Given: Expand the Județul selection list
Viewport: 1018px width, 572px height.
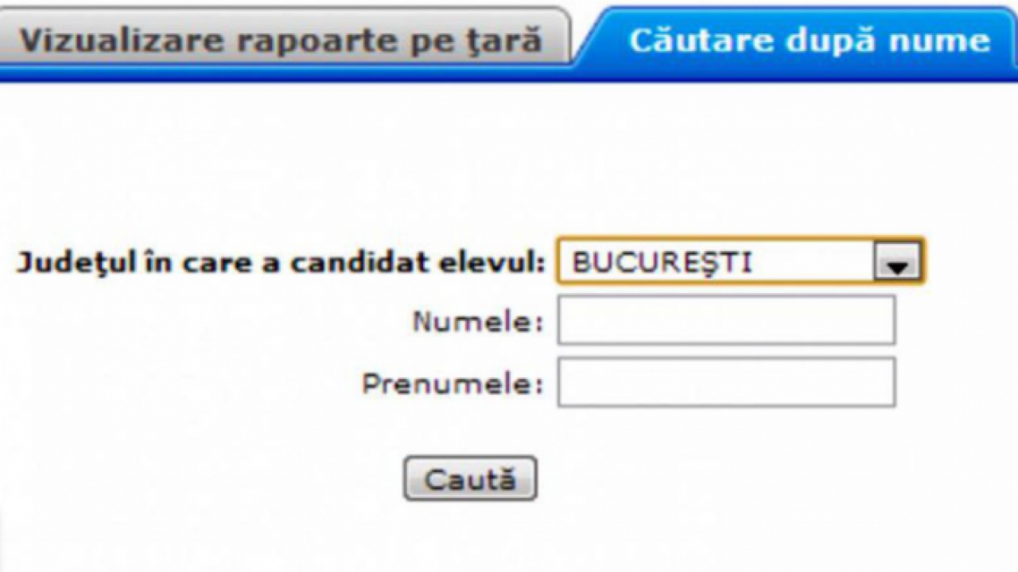Looking at the screenshot, I should pos(897,261).
